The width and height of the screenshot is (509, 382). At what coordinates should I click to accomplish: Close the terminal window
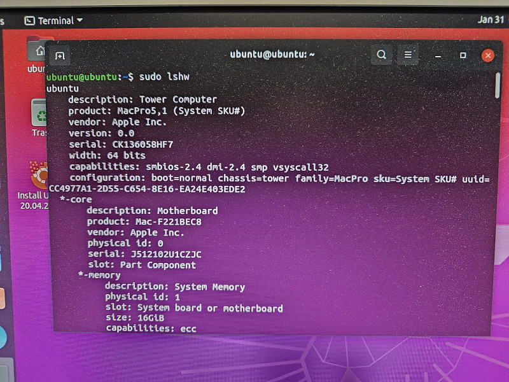point(487,55)
